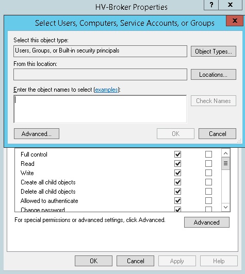245x274 pixels.
Task: Click the help question mark button
Action: coord(211,5)
